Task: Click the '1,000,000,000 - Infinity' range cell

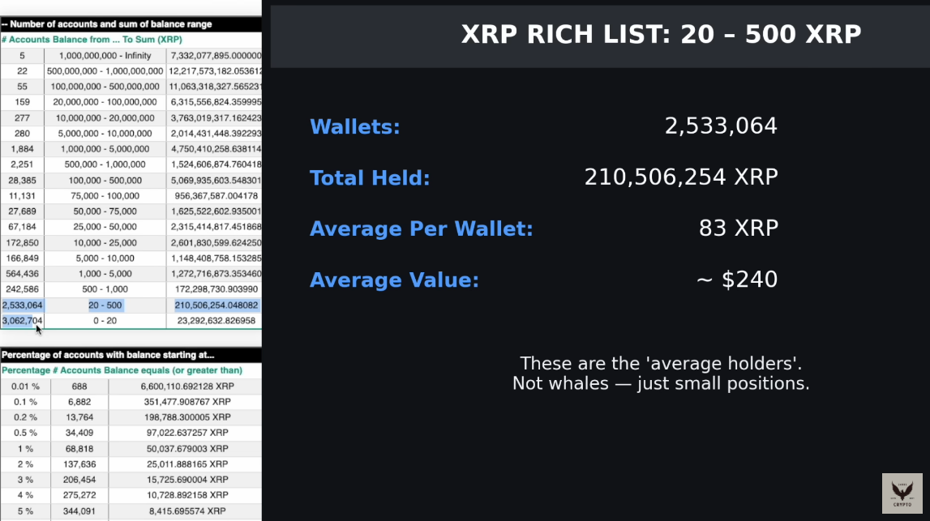Action: (105, 56)
